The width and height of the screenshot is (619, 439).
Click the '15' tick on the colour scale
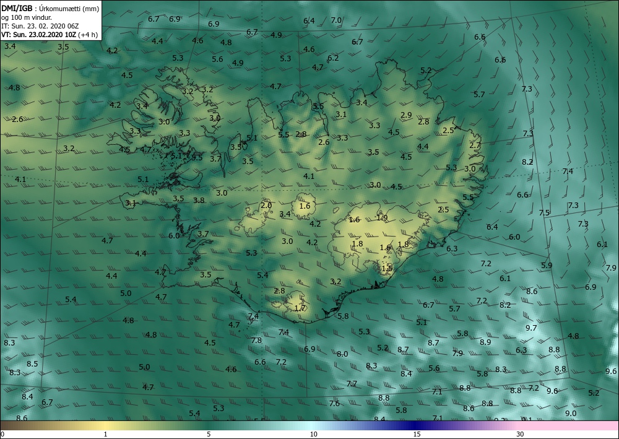[417, 435]
